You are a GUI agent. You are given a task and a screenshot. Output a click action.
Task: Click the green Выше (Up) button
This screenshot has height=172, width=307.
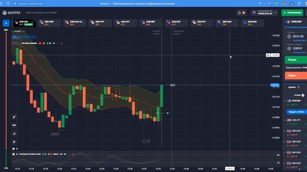pos(296,60)
